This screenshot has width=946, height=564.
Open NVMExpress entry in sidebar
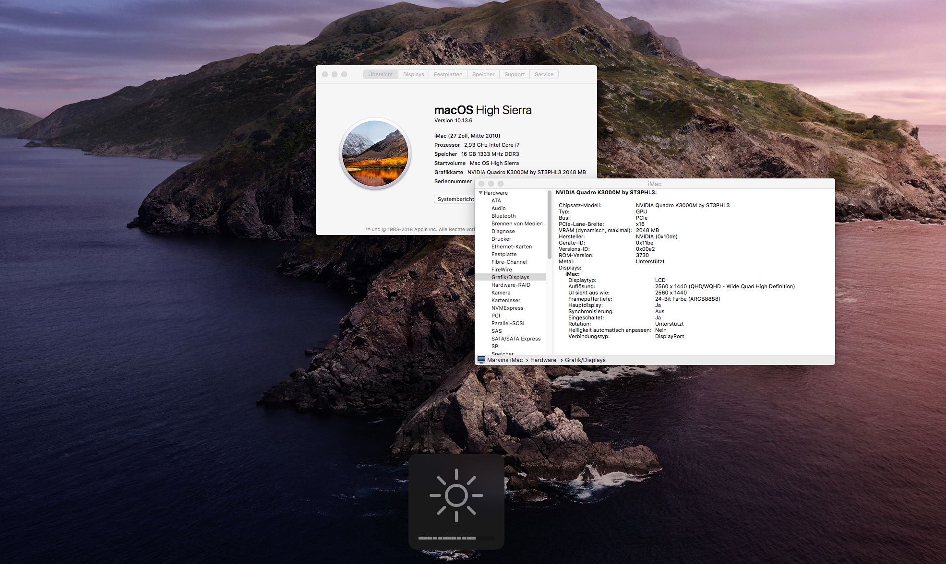tap(507, 308)
